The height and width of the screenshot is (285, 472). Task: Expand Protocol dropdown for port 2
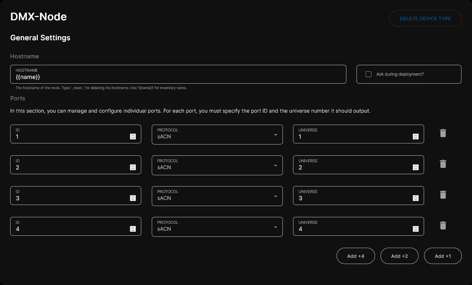pyautogui.click(x=217, y=165)
